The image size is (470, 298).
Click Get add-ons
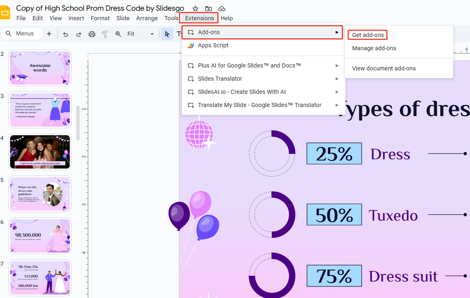point(367,35)
